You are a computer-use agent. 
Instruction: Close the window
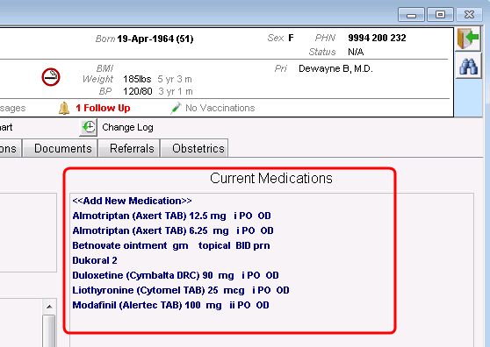[469, 15]
